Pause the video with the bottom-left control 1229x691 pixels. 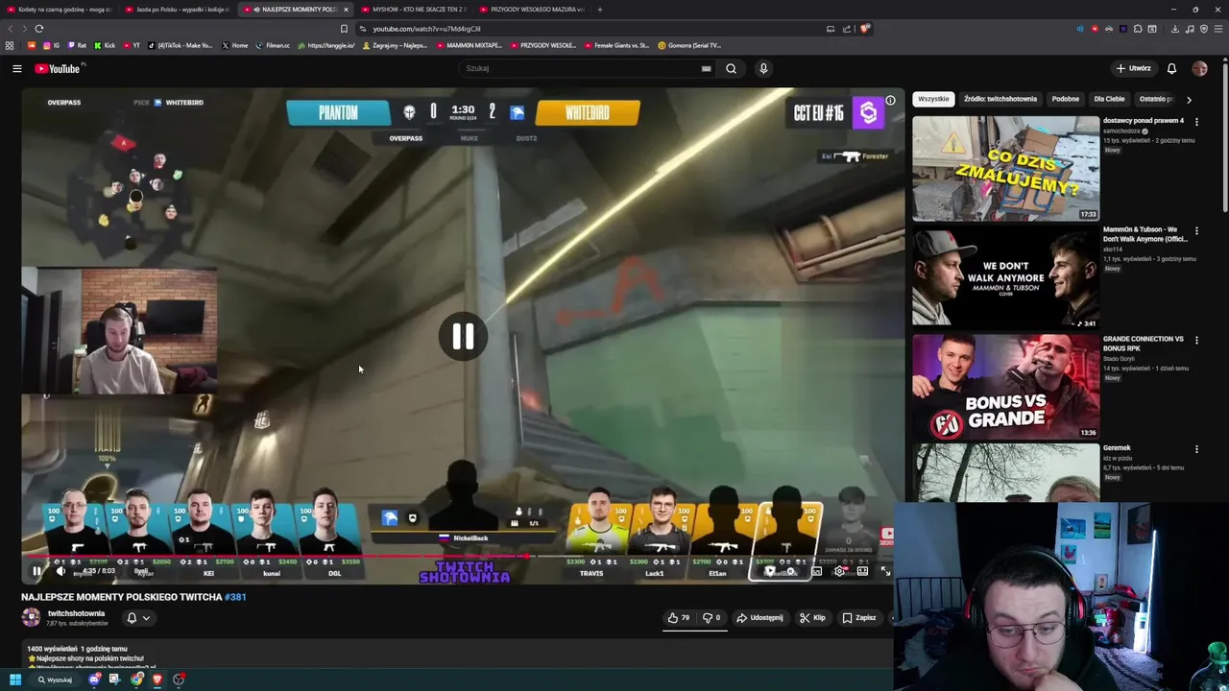pos(36,571)
